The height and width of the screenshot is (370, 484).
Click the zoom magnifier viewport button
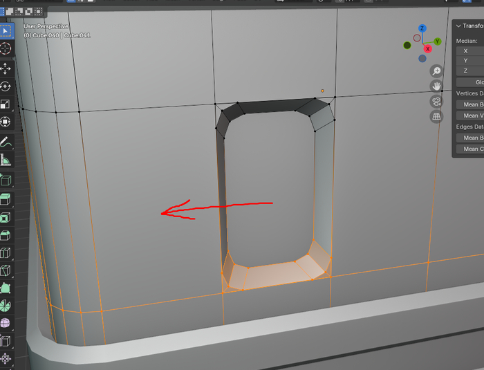coord(436,71)
